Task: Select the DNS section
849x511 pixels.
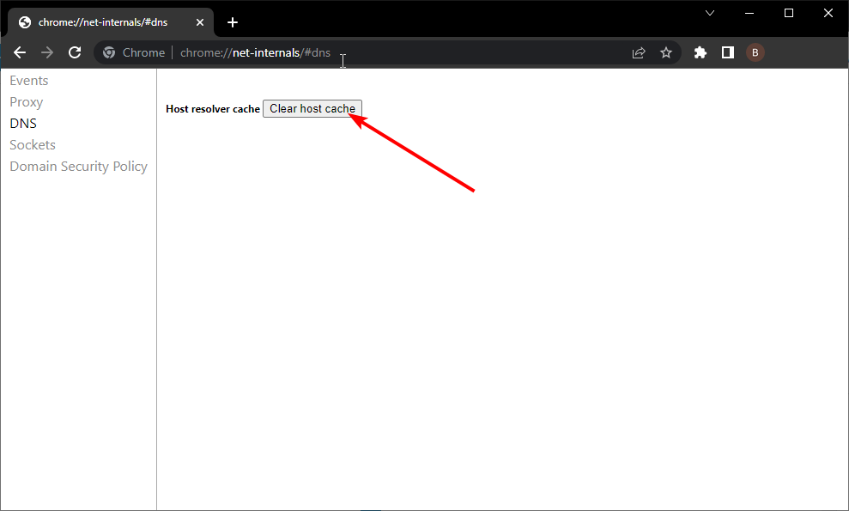Action: pyautogui.click(x=23, y=124)
